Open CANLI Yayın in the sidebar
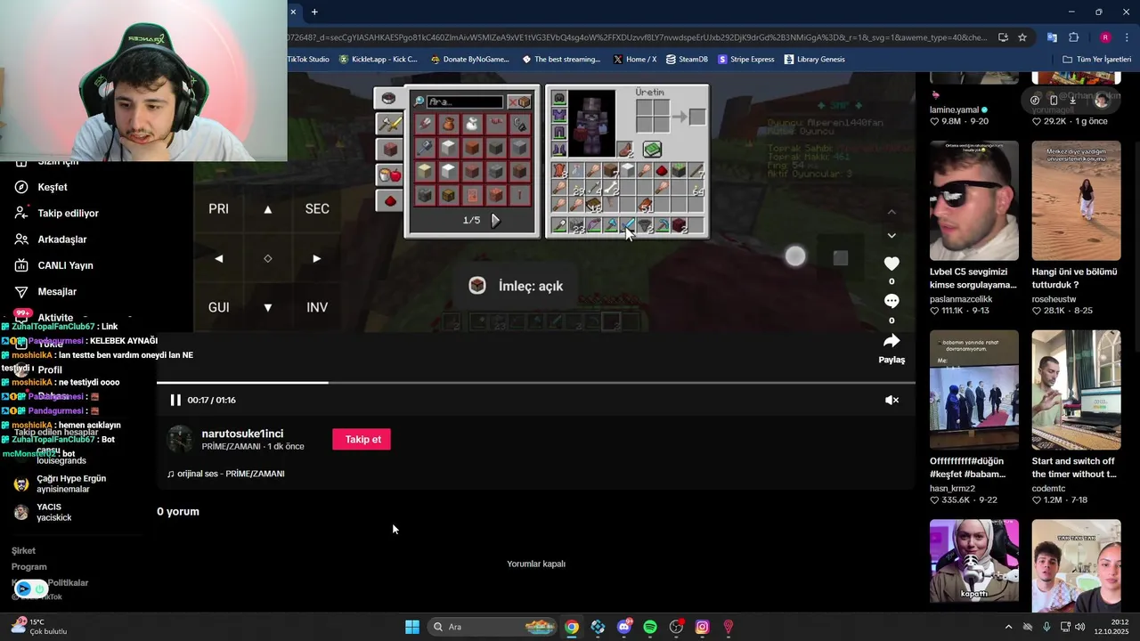The image size is (1140, 641). [x=65, y=265]
